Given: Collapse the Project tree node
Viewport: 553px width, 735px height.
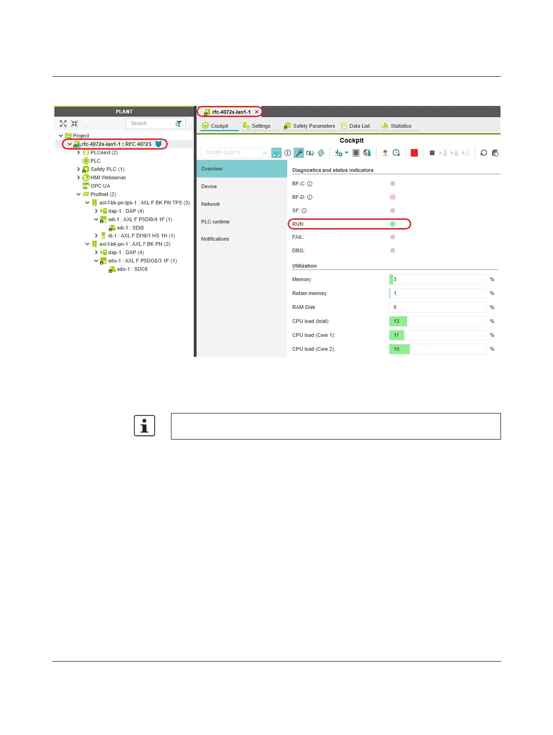Looking at the screenshot, I should click(x=61, y=136).
